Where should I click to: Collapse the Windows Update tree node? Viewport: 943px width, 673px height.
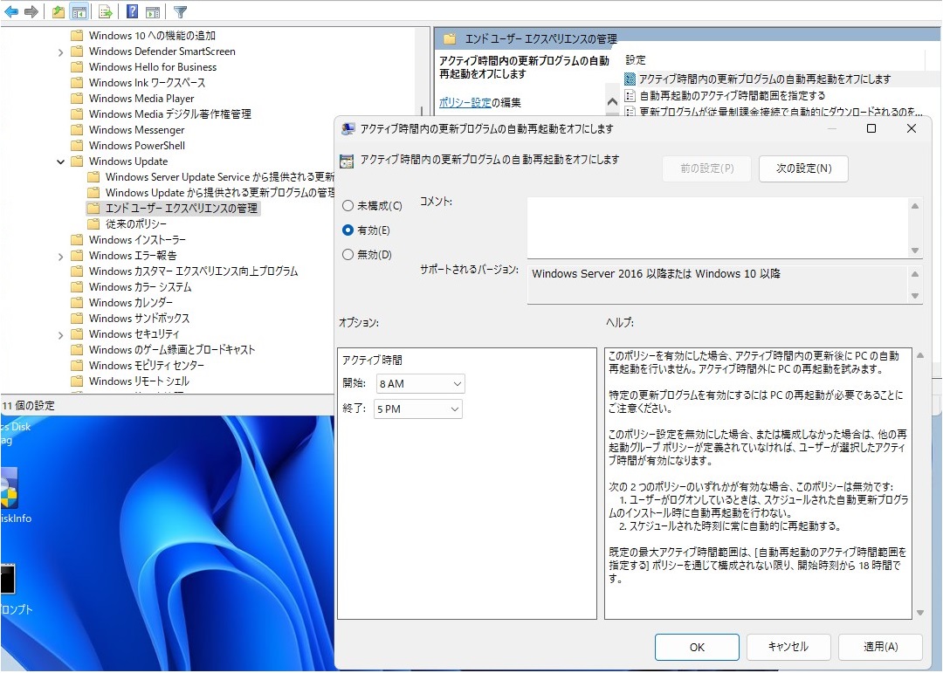pos(60,161)
